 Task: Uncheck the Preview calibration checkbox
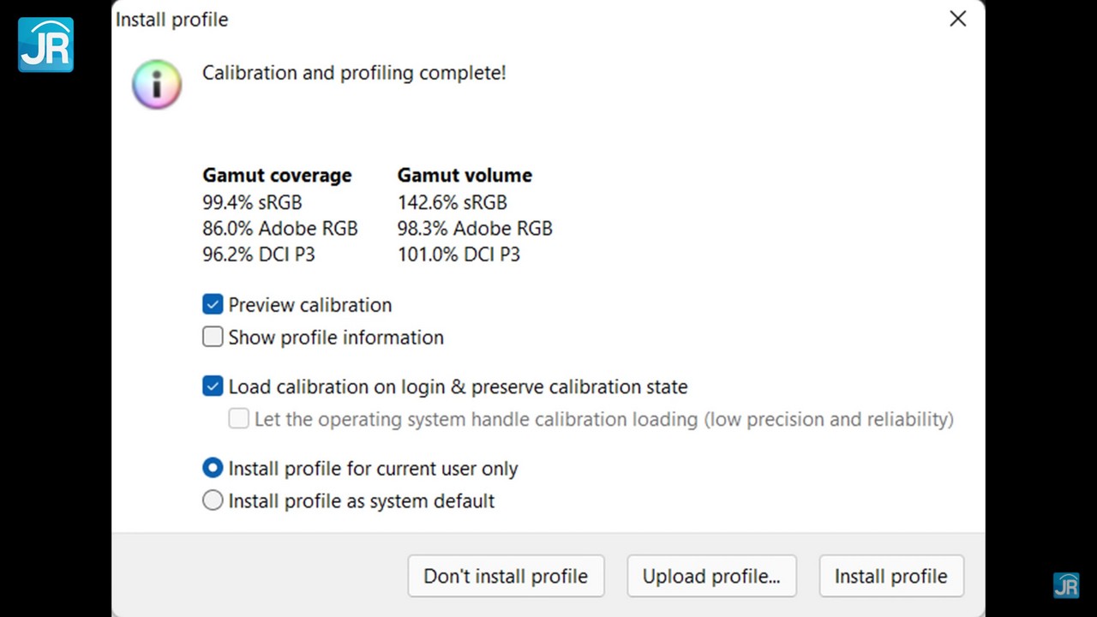pos(213,304)
